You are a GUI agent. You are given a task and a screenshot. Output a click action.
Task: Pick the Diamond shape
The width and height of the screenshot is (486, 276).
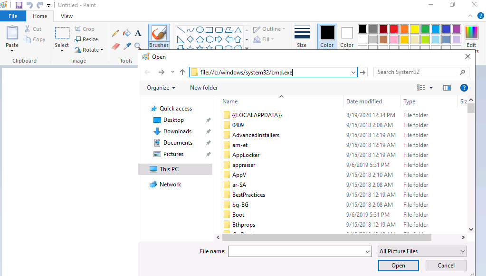[x=191, y=39]
